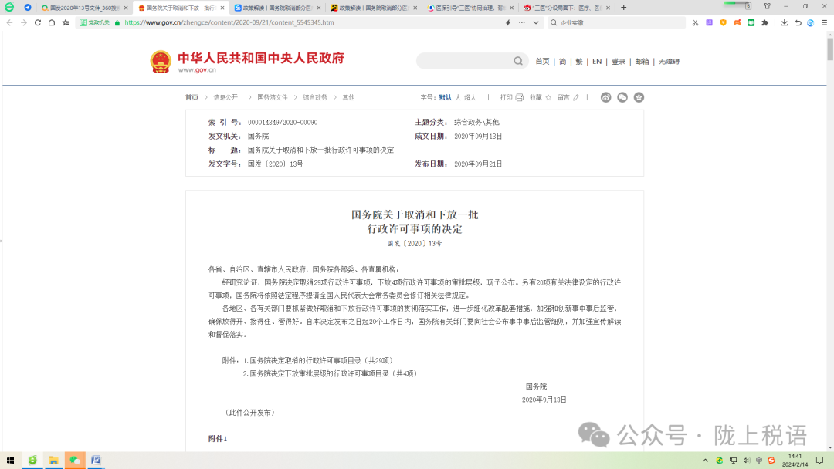Click the national emblem logo
Screen dimensions: 834x469
(x=161, y=62)
